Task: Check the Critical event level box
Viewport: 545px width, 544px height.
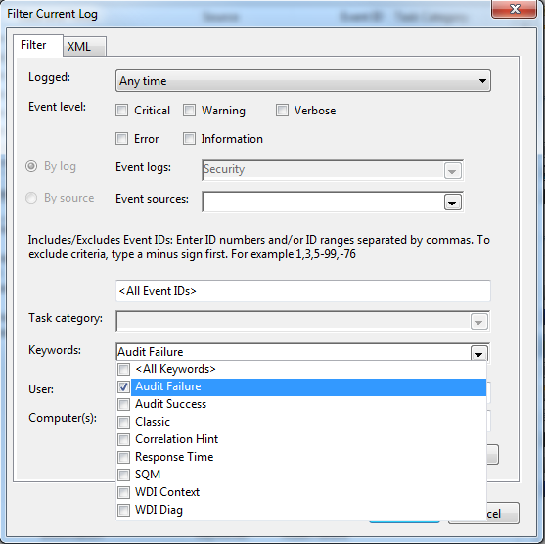Action: click(121, 111)
